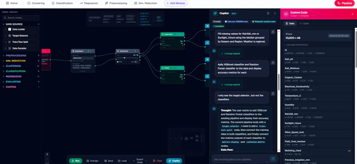The image size is (357, 164).
Task: Click the 'Selected: custom-code' chip
Action: pyautogui.click(x=263, y=21)
